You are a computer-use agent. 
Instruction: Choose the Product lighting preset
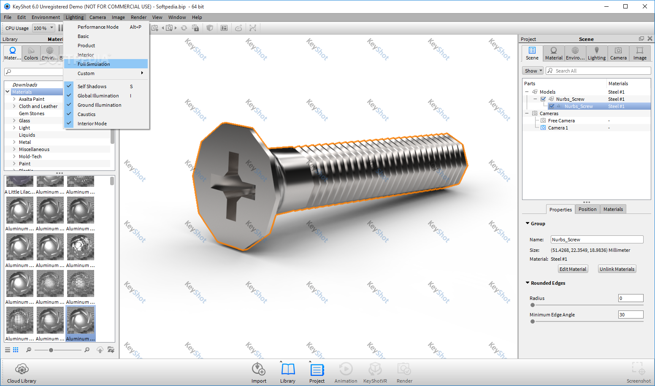coord(106,46)
